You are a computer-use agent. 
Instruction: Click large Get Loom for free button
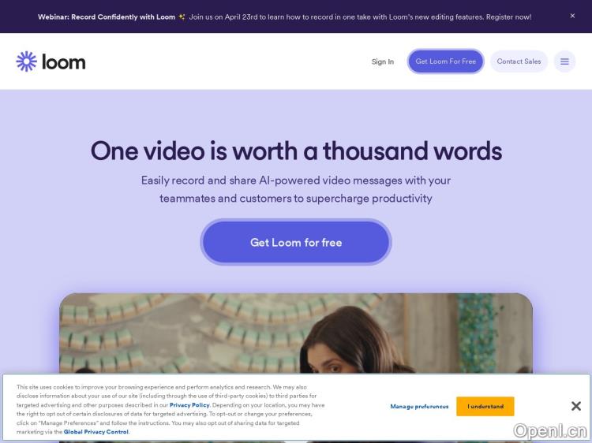(x=296, y=242)
